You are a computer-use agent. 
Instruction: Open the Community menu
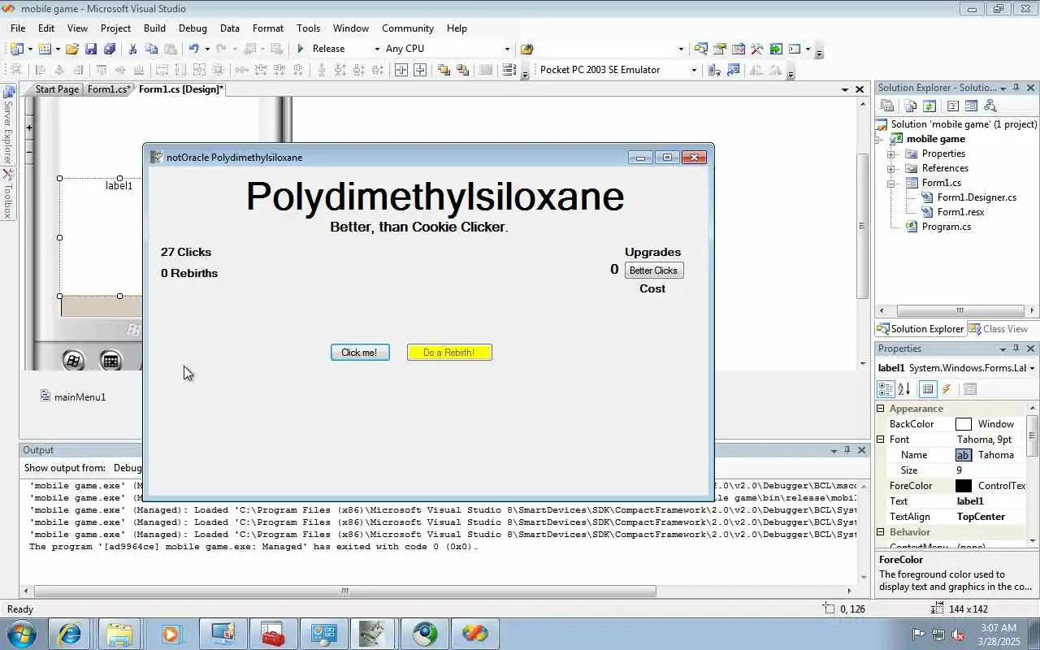pyautogui.click(x=407, y=28)
